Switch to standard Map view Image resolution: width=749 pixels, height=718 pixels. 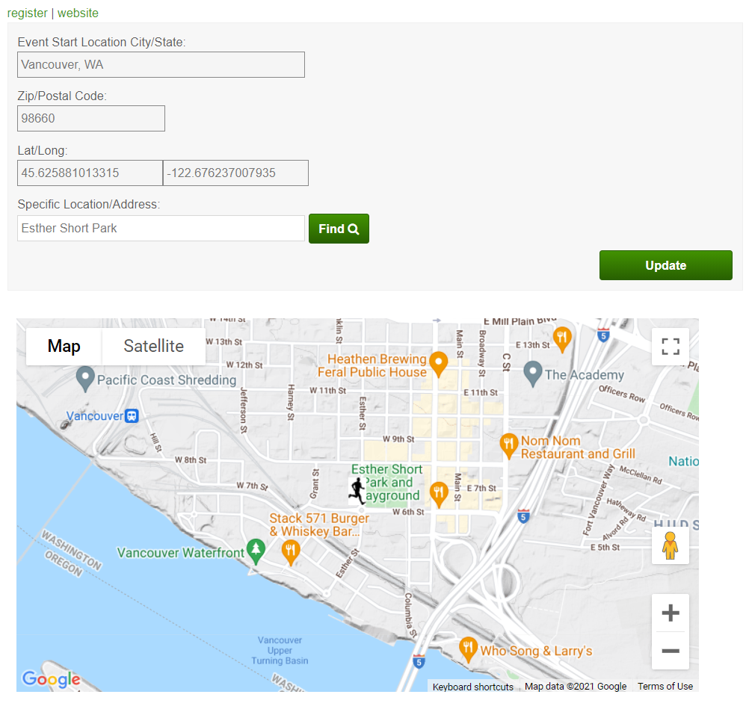click(64, 346)
